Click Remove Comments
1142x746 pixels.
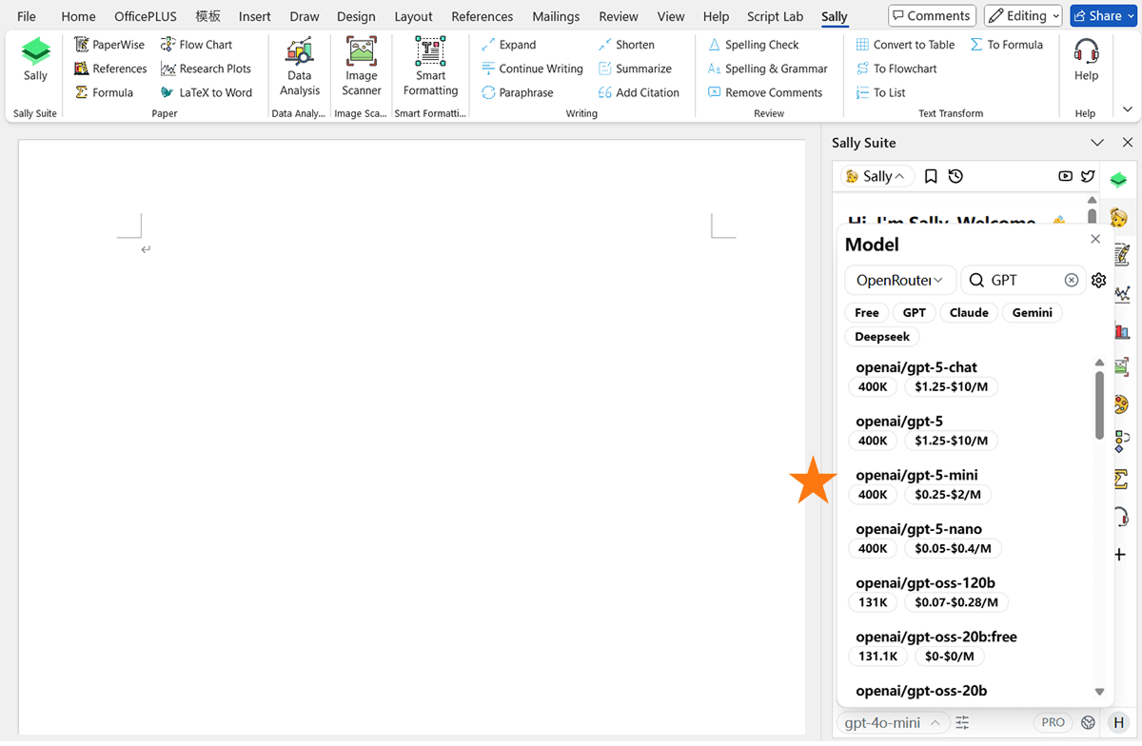click(x=764, y=92)
